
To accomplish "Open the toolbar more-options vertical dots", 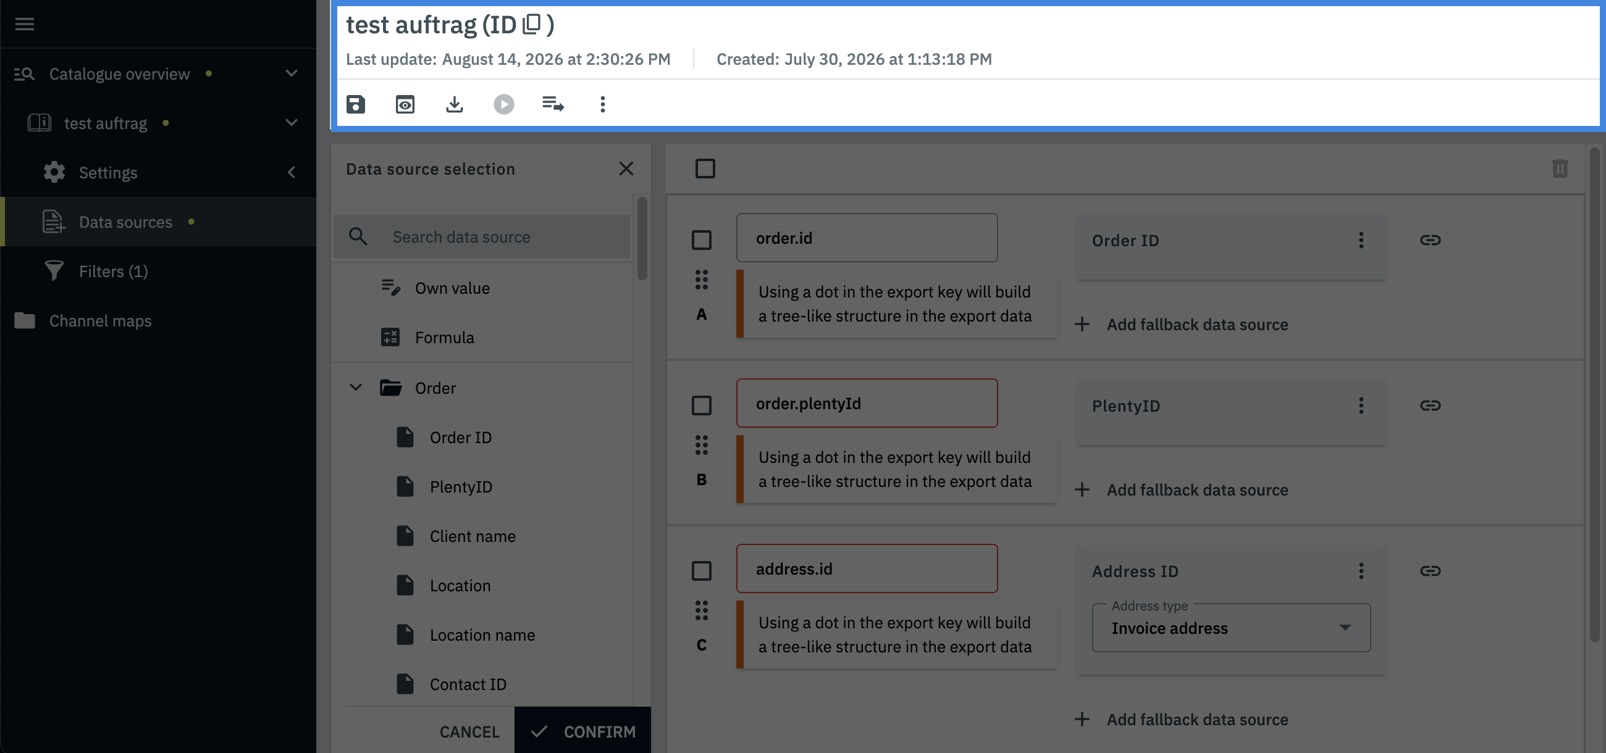I will (602, 104).
